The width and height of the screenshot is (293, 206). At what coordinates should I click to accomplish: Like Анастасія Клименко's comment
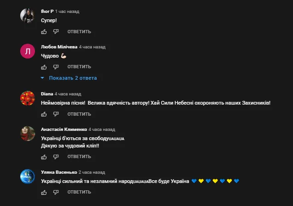click(44, 157)
